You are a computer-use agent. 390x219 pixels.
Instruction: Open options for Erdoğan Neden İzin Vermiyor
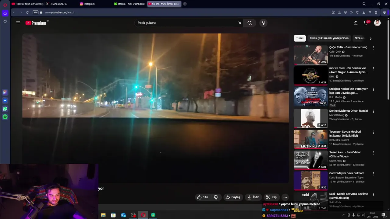(374, 89)
